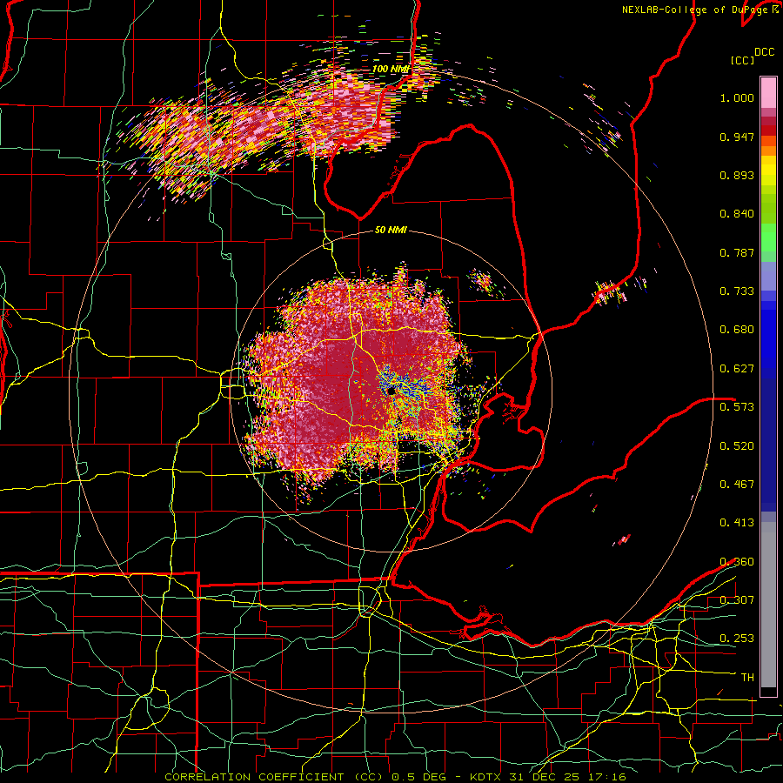Click the 0.893 legend value
The height and width of the screenshot is (783, 783).
(x=737, y=175)
